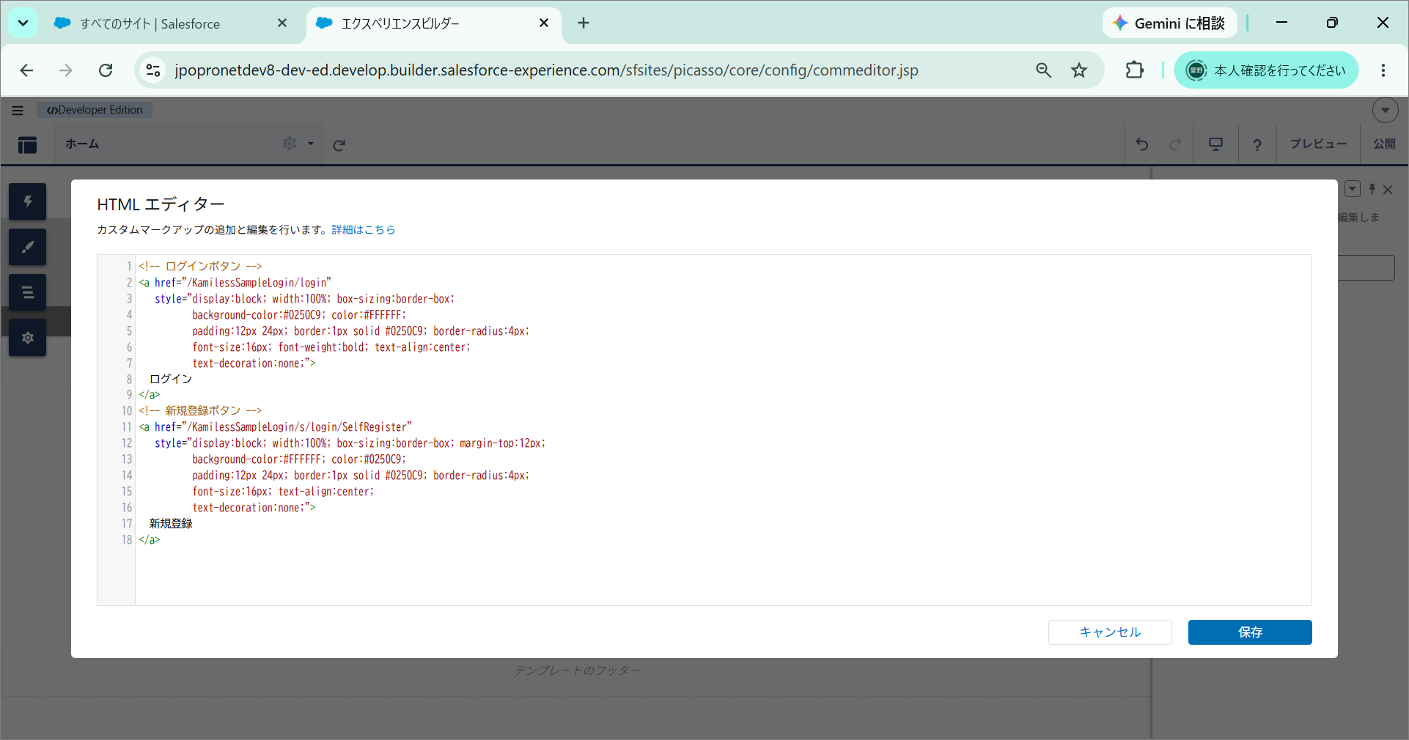Open the Chrome tab search dropdown

pyautogui.click(x=23, y=23)
